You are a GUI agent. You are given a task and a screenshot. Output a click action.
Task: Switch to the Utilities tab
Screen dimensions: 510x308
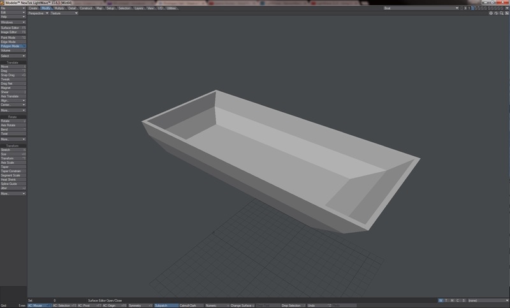tap(171, 8)
